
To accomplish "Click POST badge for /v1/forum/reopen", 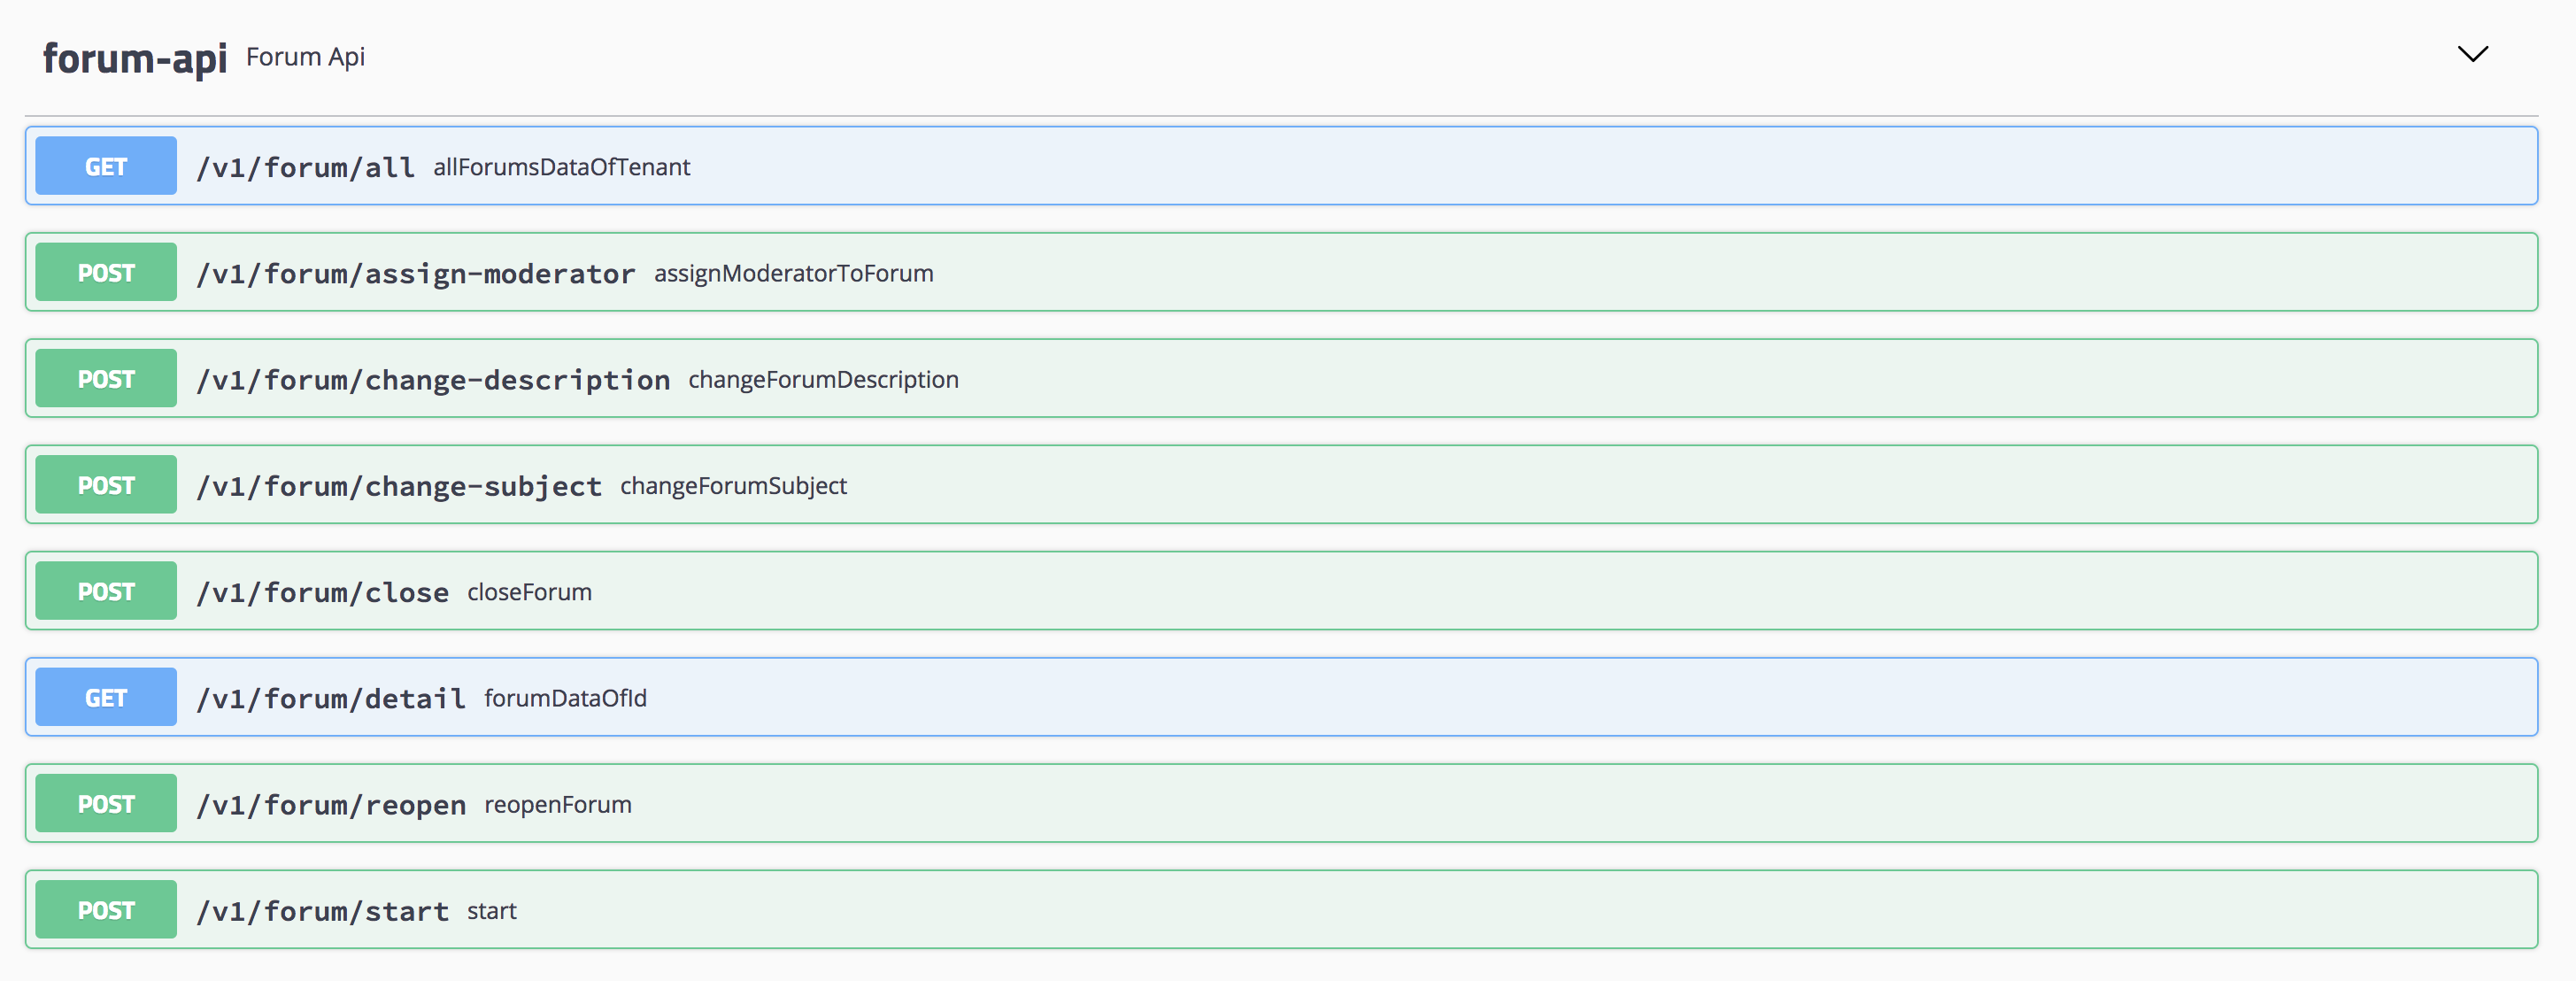I will click(x=106, y=803).
